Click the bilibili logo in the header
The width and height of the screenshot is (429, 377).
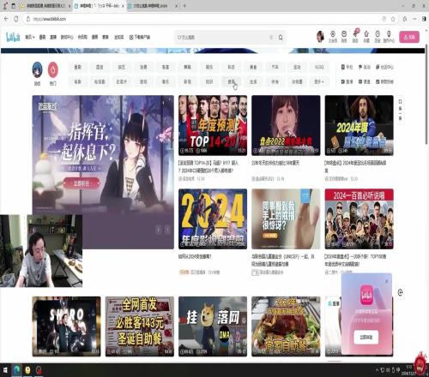[x=13, y=37]
